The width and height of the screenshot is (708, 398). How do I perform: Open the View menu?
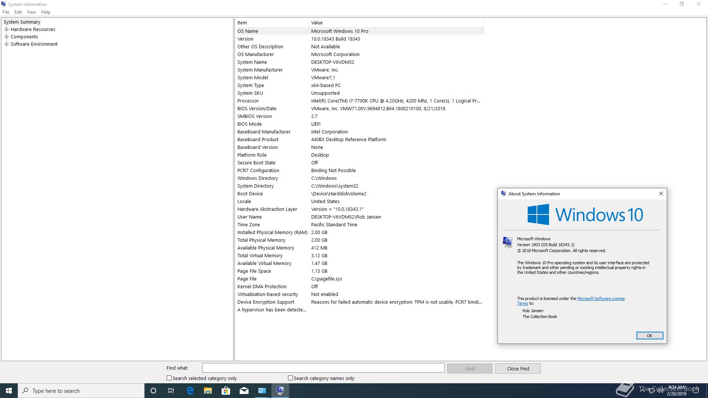click(31, 12)
